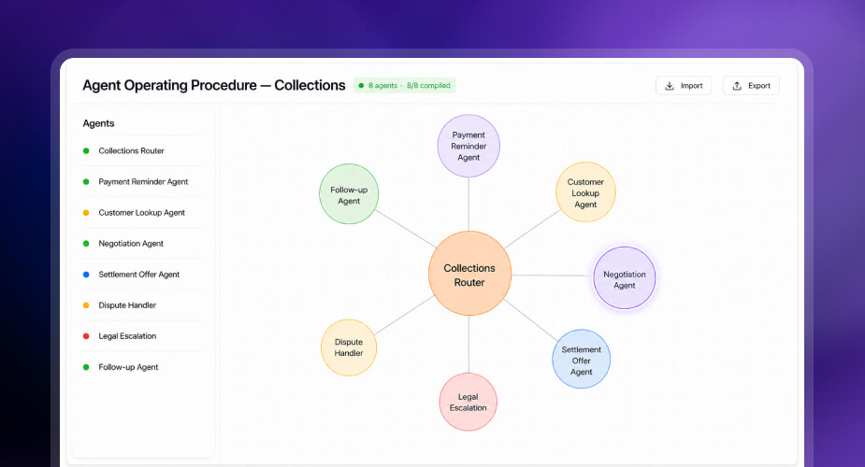Select Dispute Handler in Agents list
The image size is (865, 467).
coord(143,305)
